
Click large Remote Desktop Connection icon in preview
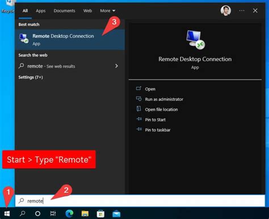pyautogui.click(x=195, y=40)
